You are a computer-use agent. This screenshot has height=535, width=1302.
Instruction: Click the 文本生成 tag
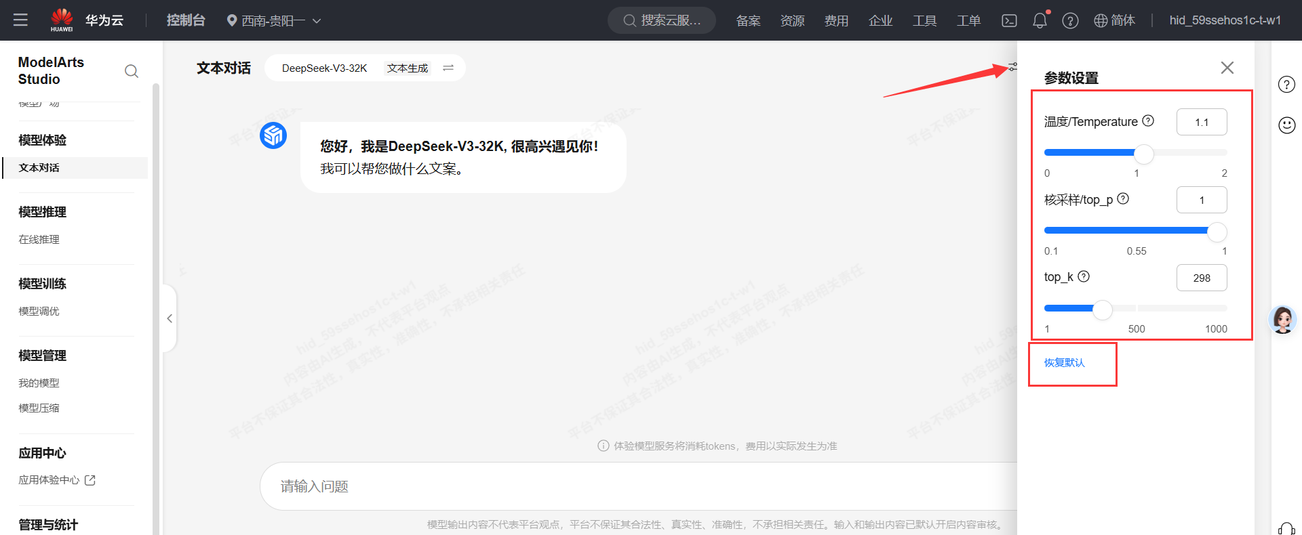pos(408,68)
